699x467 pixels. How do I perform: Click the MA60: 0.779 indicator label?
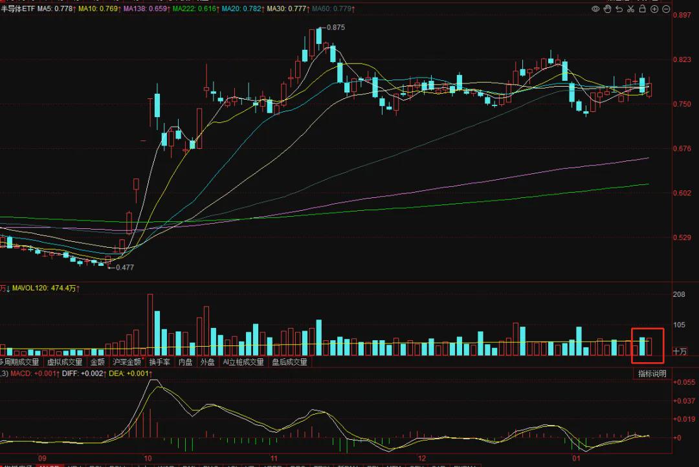tap(333, 8)
